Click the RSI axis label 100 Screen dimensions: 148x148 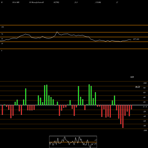[2, 27]
